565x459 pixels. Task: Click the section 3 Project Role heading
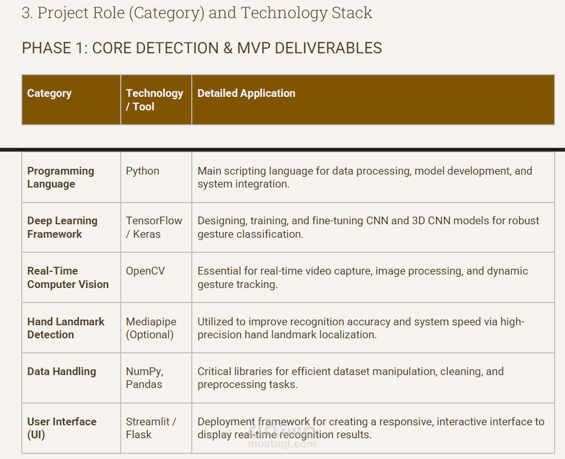coord(197,13)
